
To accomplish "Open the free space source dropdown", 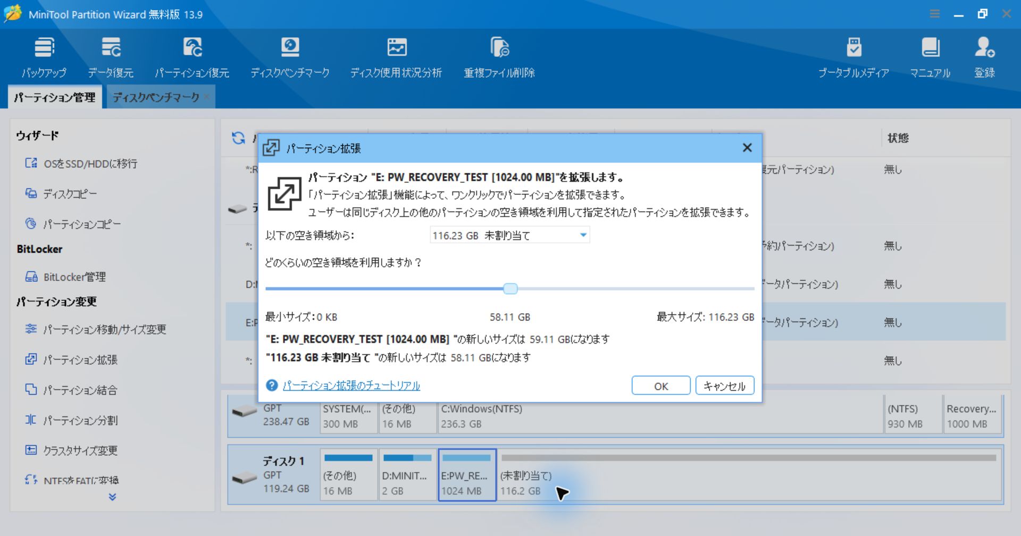I will pyautogui.click(x=509, y=235).
